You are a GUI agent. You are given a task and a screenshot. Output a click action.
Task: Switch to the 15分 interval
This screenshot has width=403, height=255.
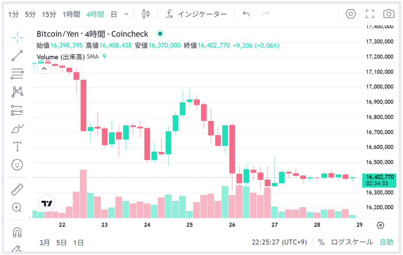(49, 14)
